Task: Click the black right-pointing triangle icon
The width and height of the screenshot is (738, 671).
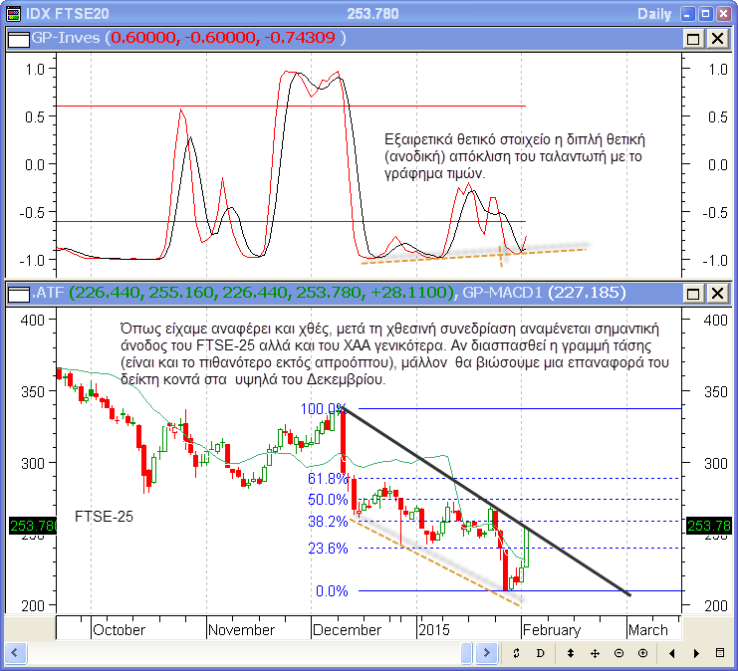Action: coord(696,653)
